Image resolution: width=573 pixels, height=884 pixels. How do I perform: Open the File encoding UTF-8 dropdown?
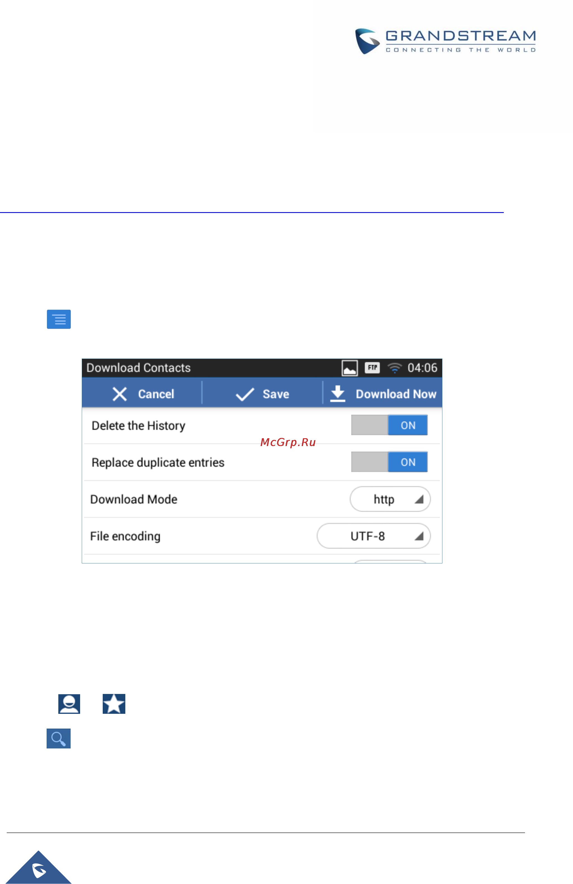tap(373, 535)
